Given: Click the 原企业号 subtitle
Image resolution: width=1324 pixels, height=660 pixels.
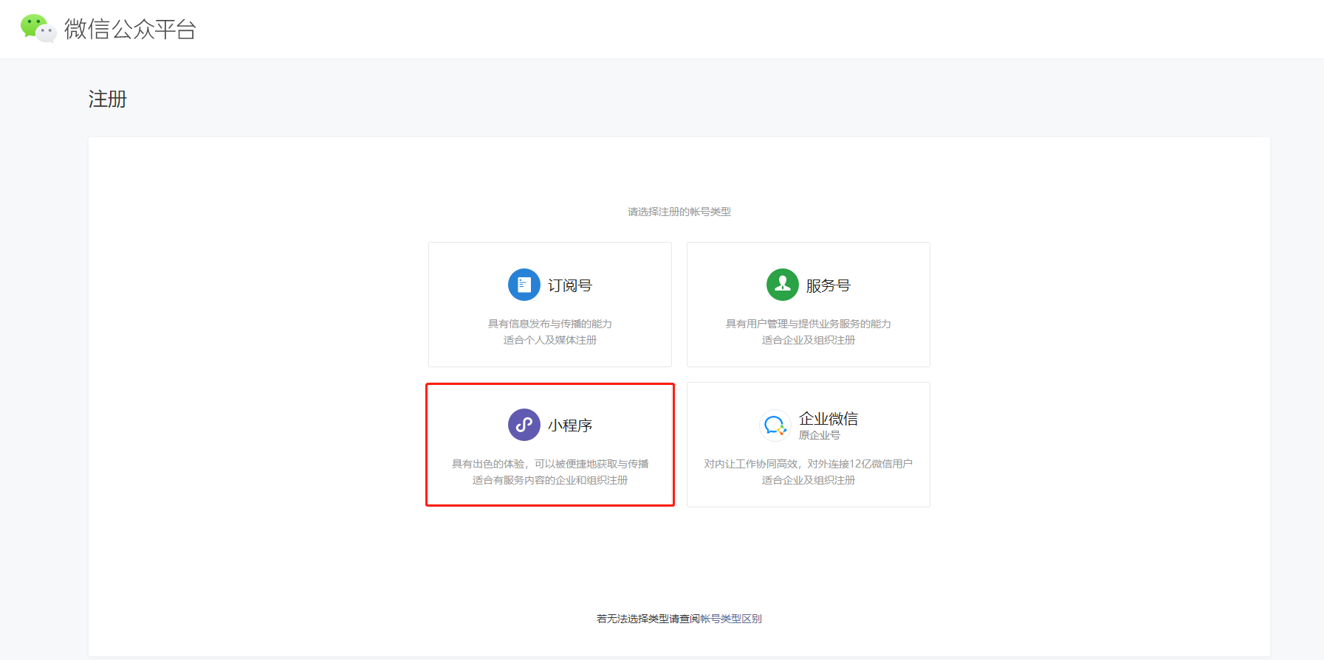Looking at the screenshot, I should pos(820,435).
